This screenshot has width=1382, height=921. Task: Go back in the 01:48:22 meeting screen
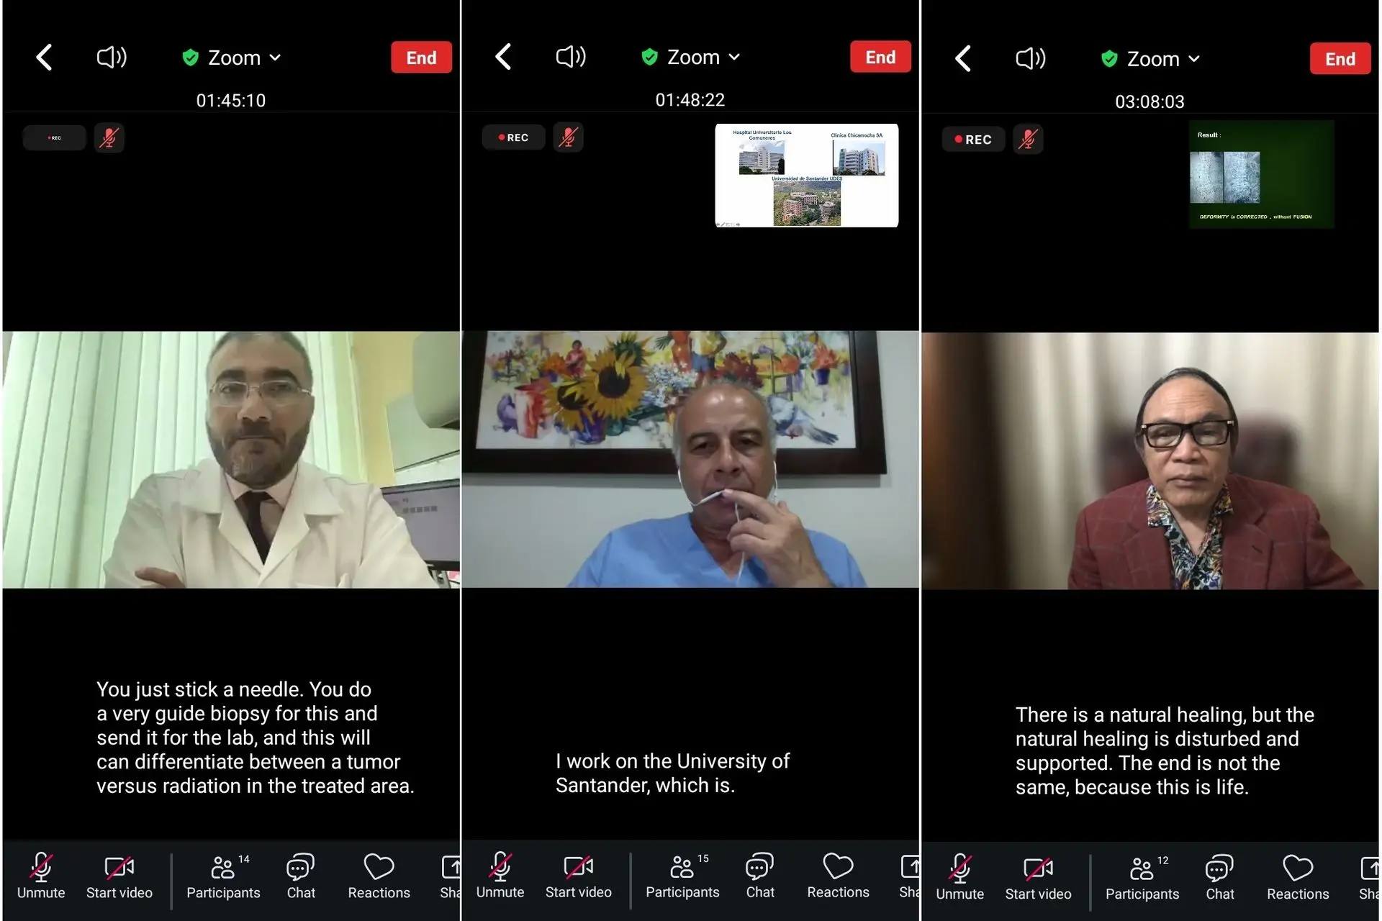504,56
